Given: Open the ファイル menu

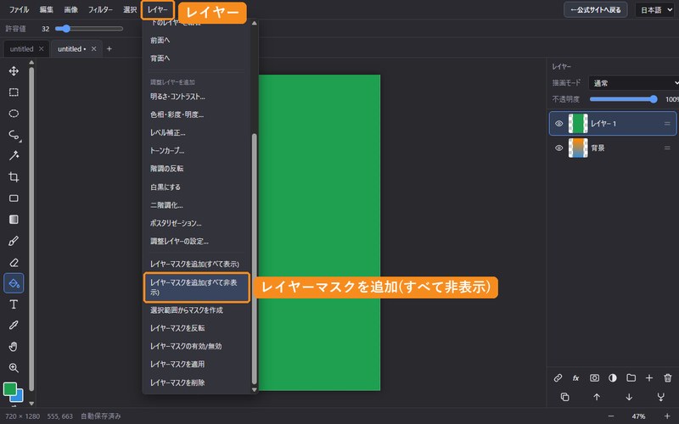Looking at the screenshot, I should (x=19, y=9).
